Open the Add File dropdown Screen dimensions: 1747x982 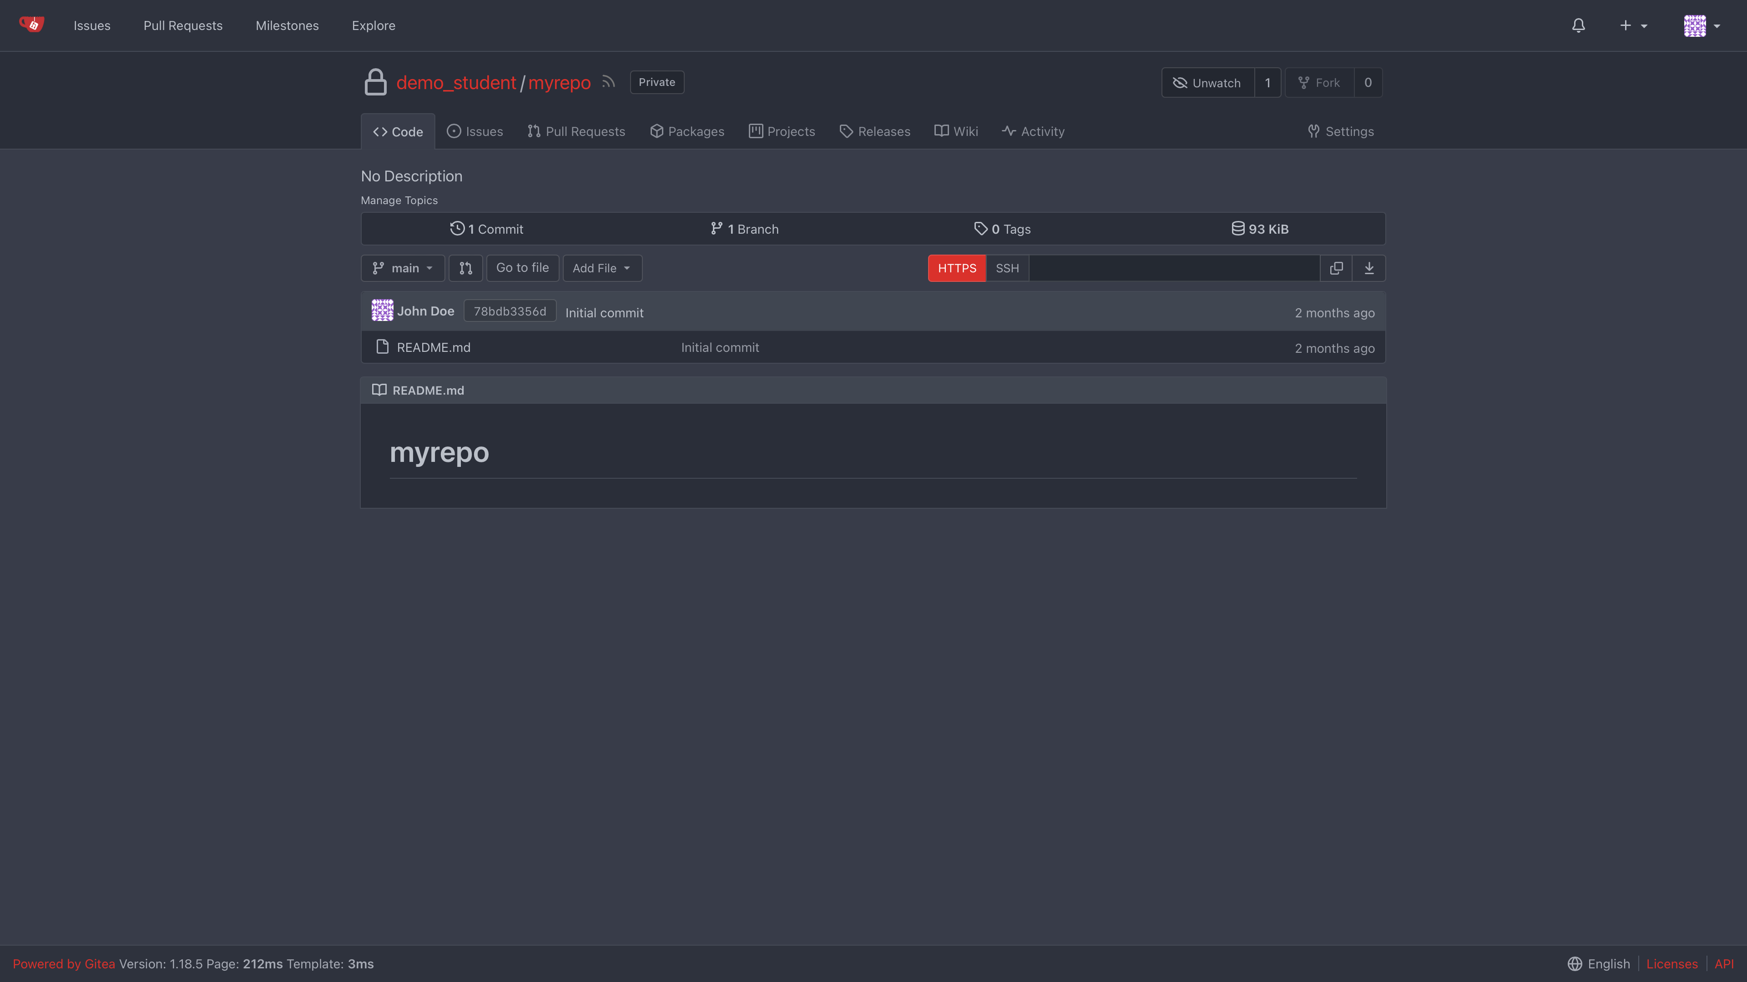601,268
